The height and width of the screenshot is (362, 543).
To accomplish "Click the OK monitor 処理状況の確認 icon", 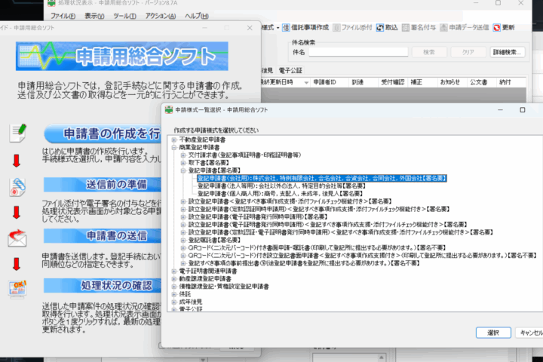I will [x=17, y=290].
